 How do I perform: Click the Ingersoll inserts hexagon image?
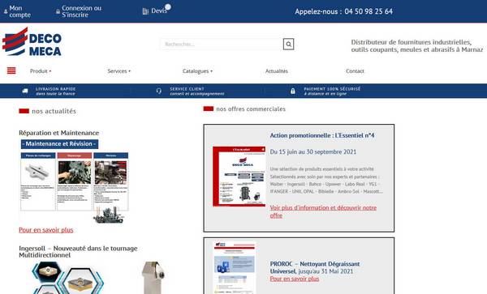tap(68, 278)
